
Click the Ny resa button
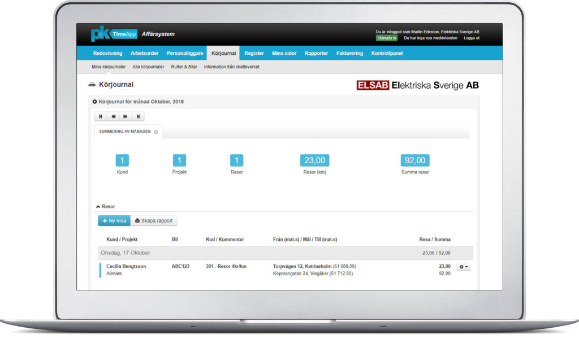114,220
